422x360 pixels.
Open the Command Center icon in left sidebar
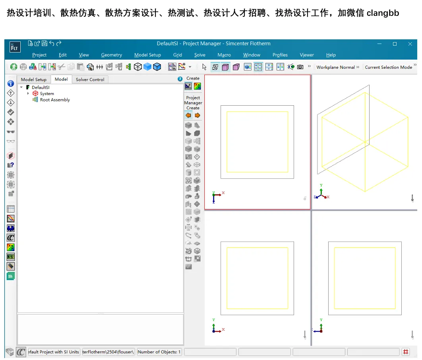click(10, 238)
